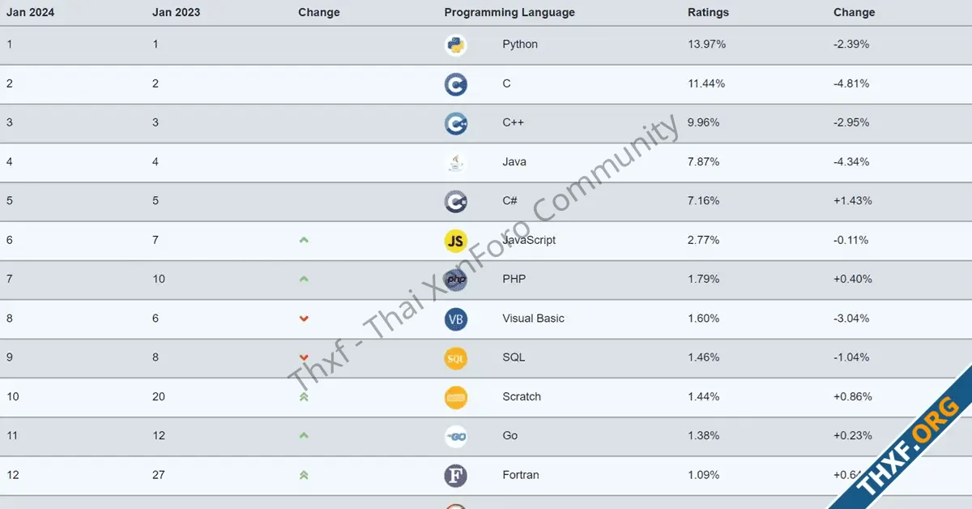Click the Python language name text
The width and height of the screenshot is (972, 509).
pyautogui.click(x=520, y=45)
